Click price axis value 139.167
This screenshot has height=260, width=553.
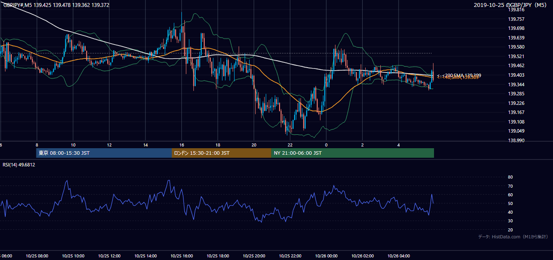tap(516, 112)
